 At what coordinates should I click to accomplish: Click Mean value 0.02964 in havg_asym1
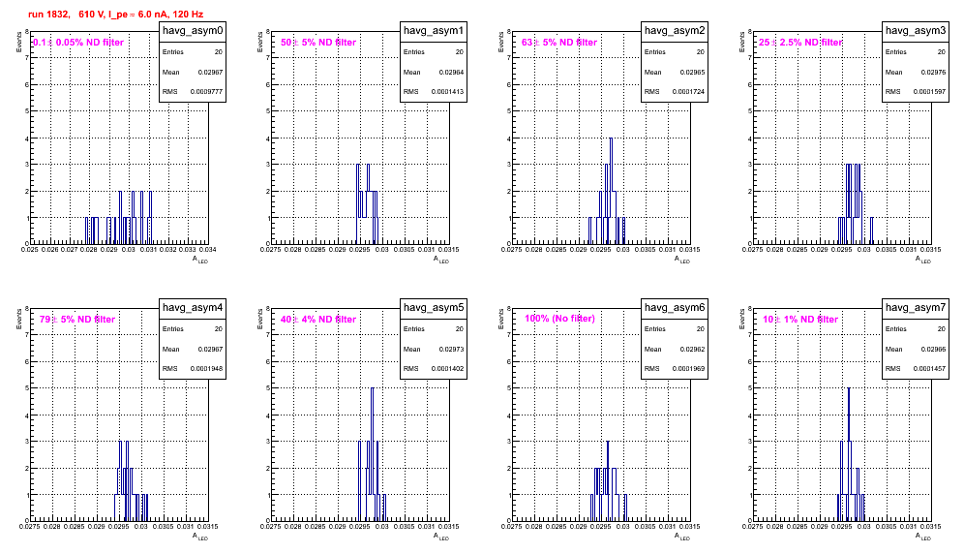point(451,72)
